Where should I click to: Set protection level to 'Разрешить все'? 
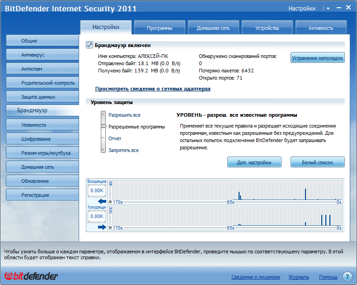(124, 115)
